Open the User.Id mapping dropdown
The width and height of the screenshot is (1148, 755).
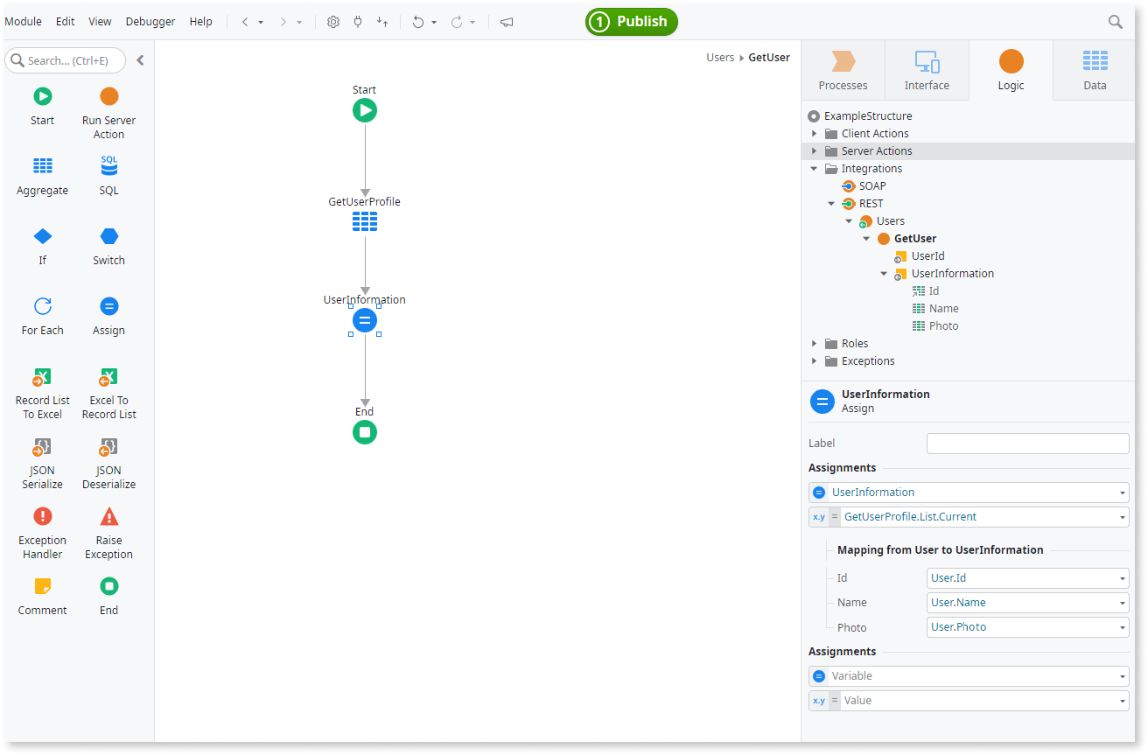[x=1124, y=577]
